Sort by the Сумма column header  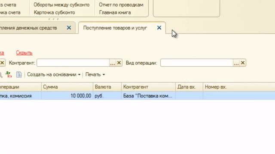[x=67, y=87]
